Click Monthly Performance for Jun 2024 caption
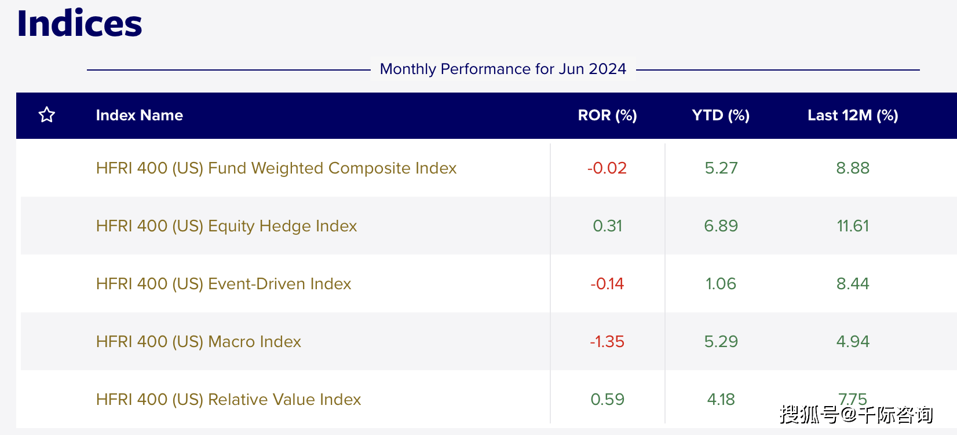957x435 pixels. (x=503, y=69)
